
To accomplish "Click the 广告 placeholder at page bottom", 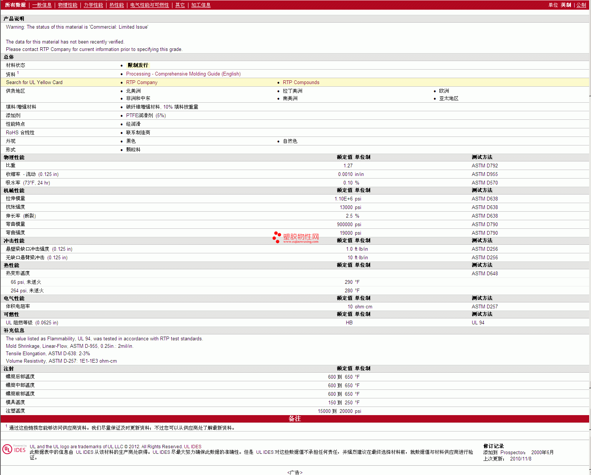I will (295, 472).
